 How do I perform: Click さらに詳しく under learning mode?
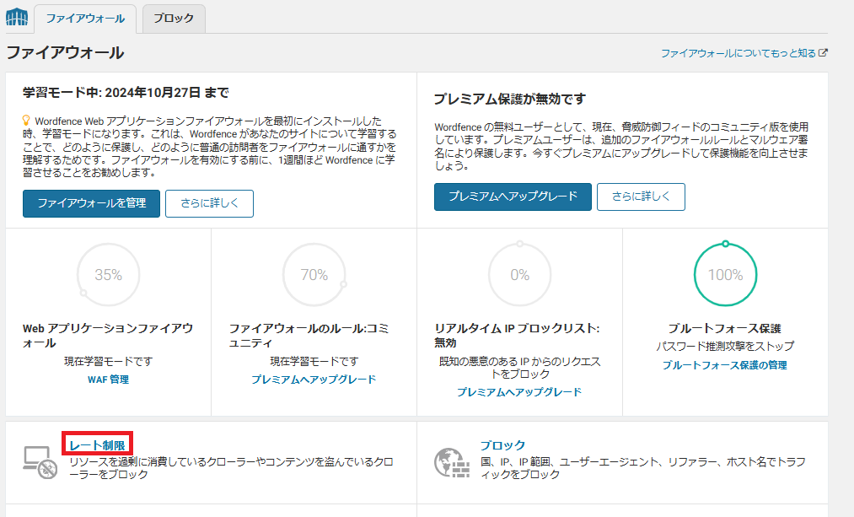(209, 203)
